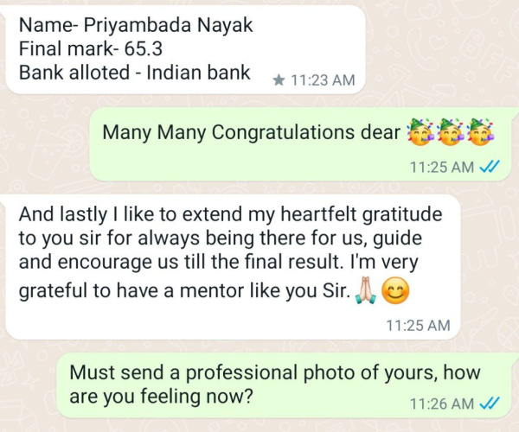The width and height of the screenshot is (519, 432).
Task: Click the first party face emoji
Action: click(x=418, y=131)
